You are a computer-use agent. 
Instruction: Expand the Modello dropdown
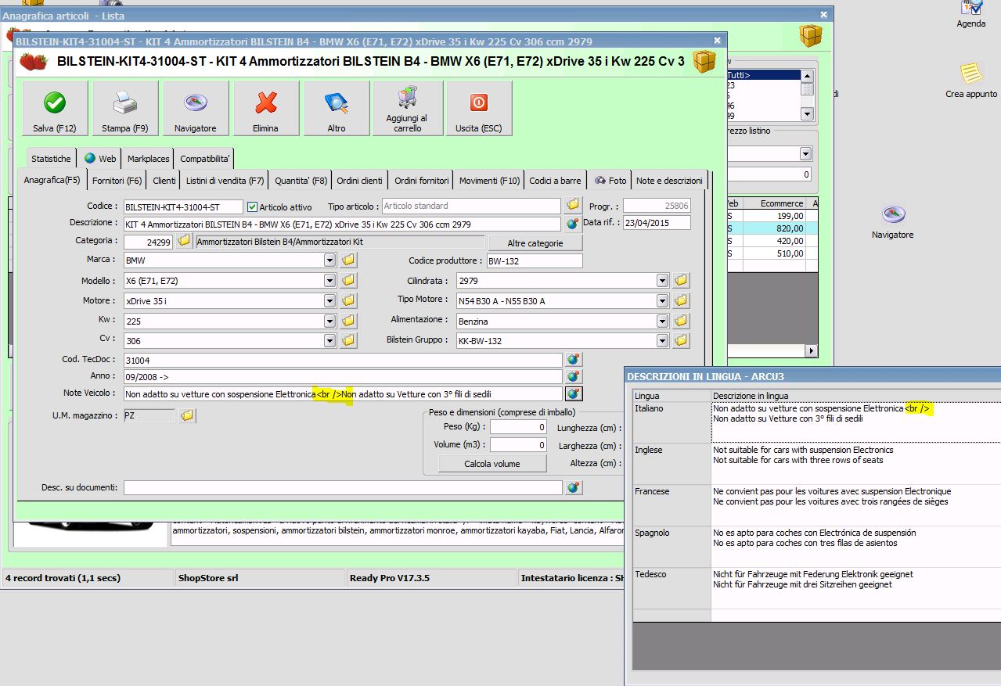[x=329, y=281]
